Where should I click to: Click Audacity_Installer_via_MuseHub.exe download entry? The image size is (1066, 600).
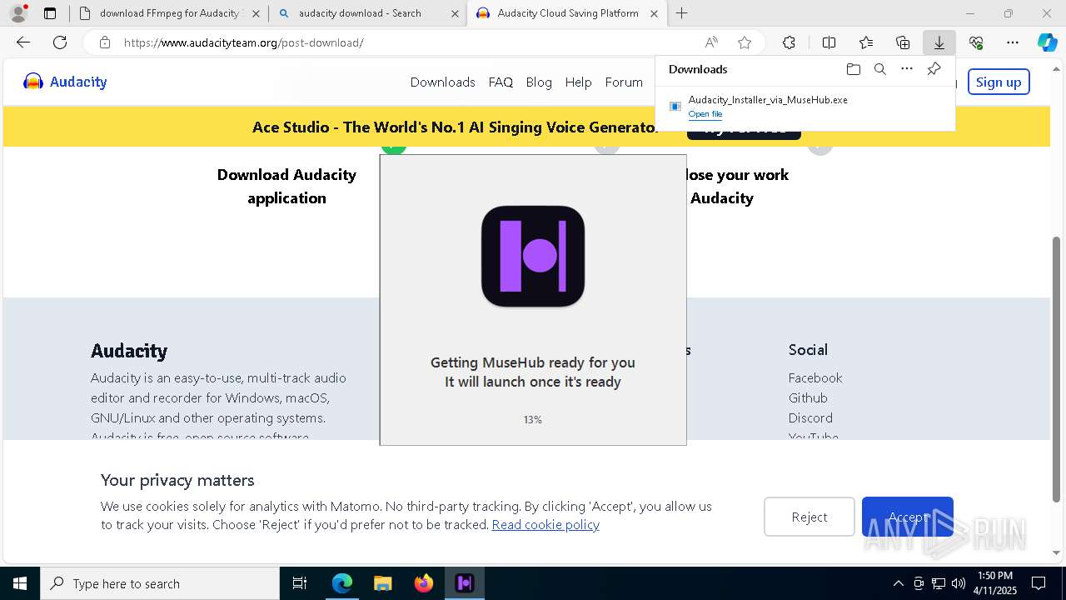804,106
